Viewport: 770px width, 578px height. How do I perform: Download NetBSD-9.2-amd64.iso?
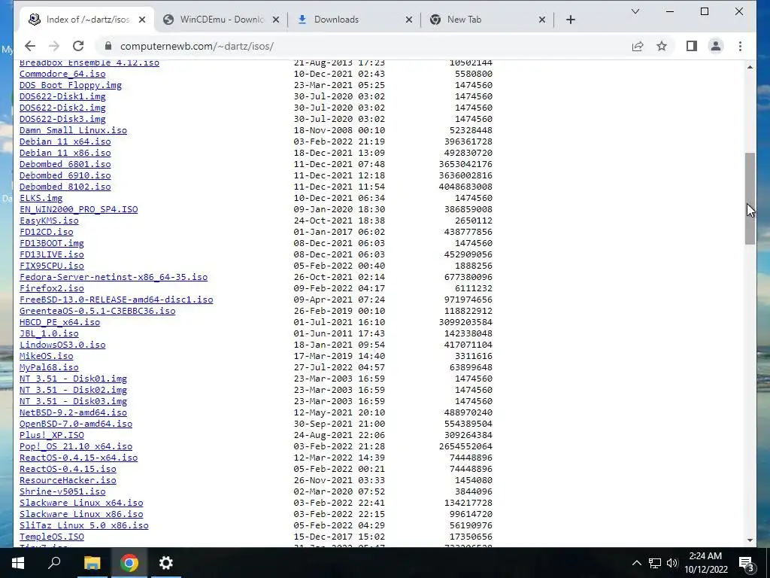(x=73, y=413)
